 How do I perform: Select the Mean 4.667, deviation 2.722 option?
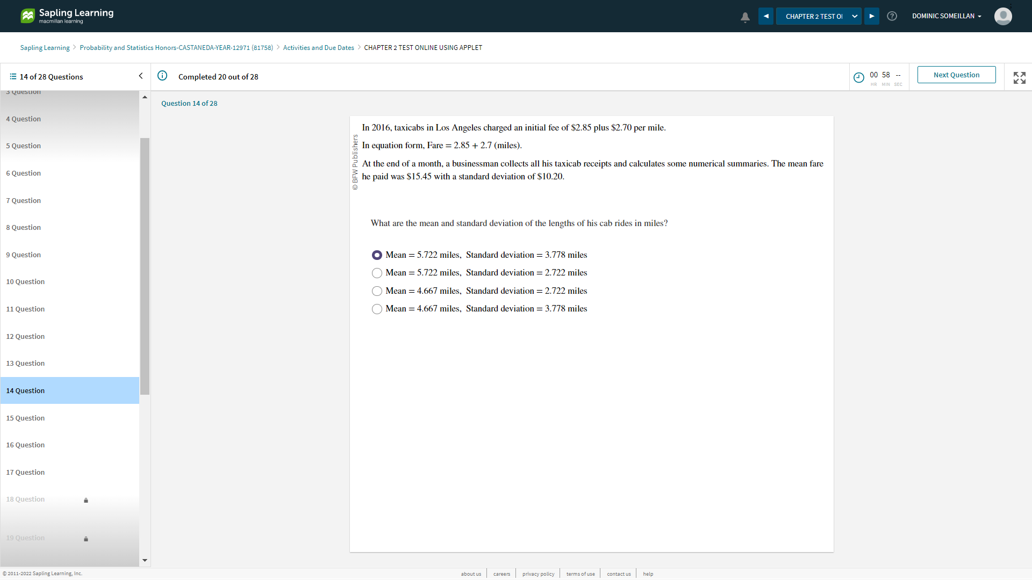pos(377,291)
